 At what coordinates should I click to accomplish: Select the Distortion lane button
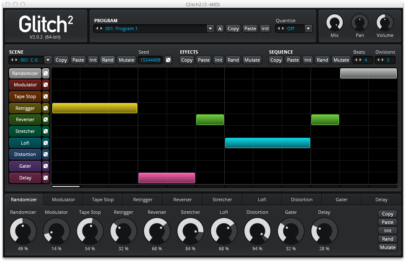[25, 154]
